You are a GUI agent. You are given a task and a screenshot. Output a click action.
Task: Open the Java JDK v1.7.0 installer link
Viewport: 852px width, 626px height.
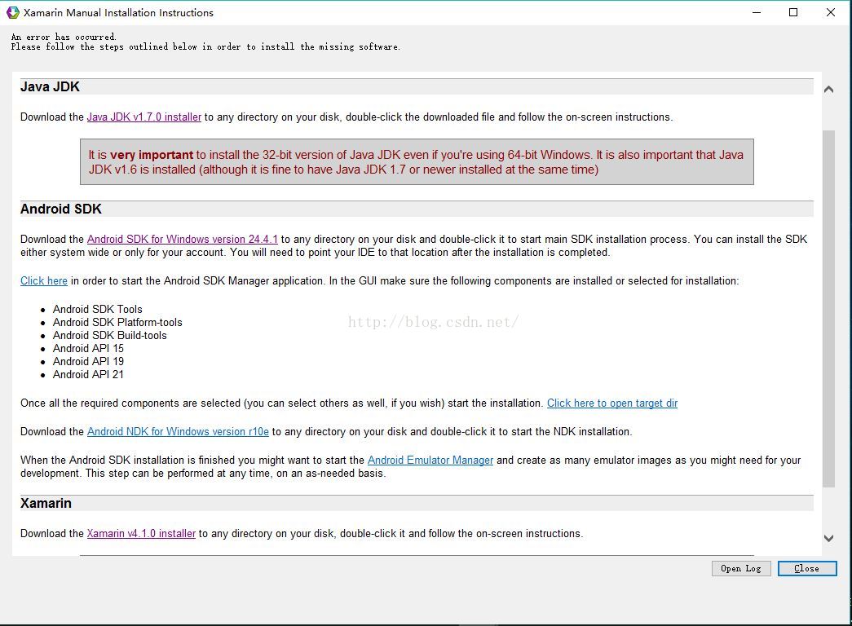[144, 117]
